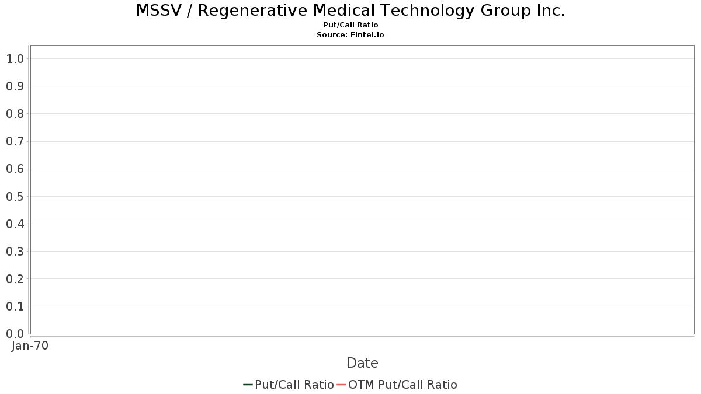Click the 0.5 y-axis tick label

pos(15,196)
